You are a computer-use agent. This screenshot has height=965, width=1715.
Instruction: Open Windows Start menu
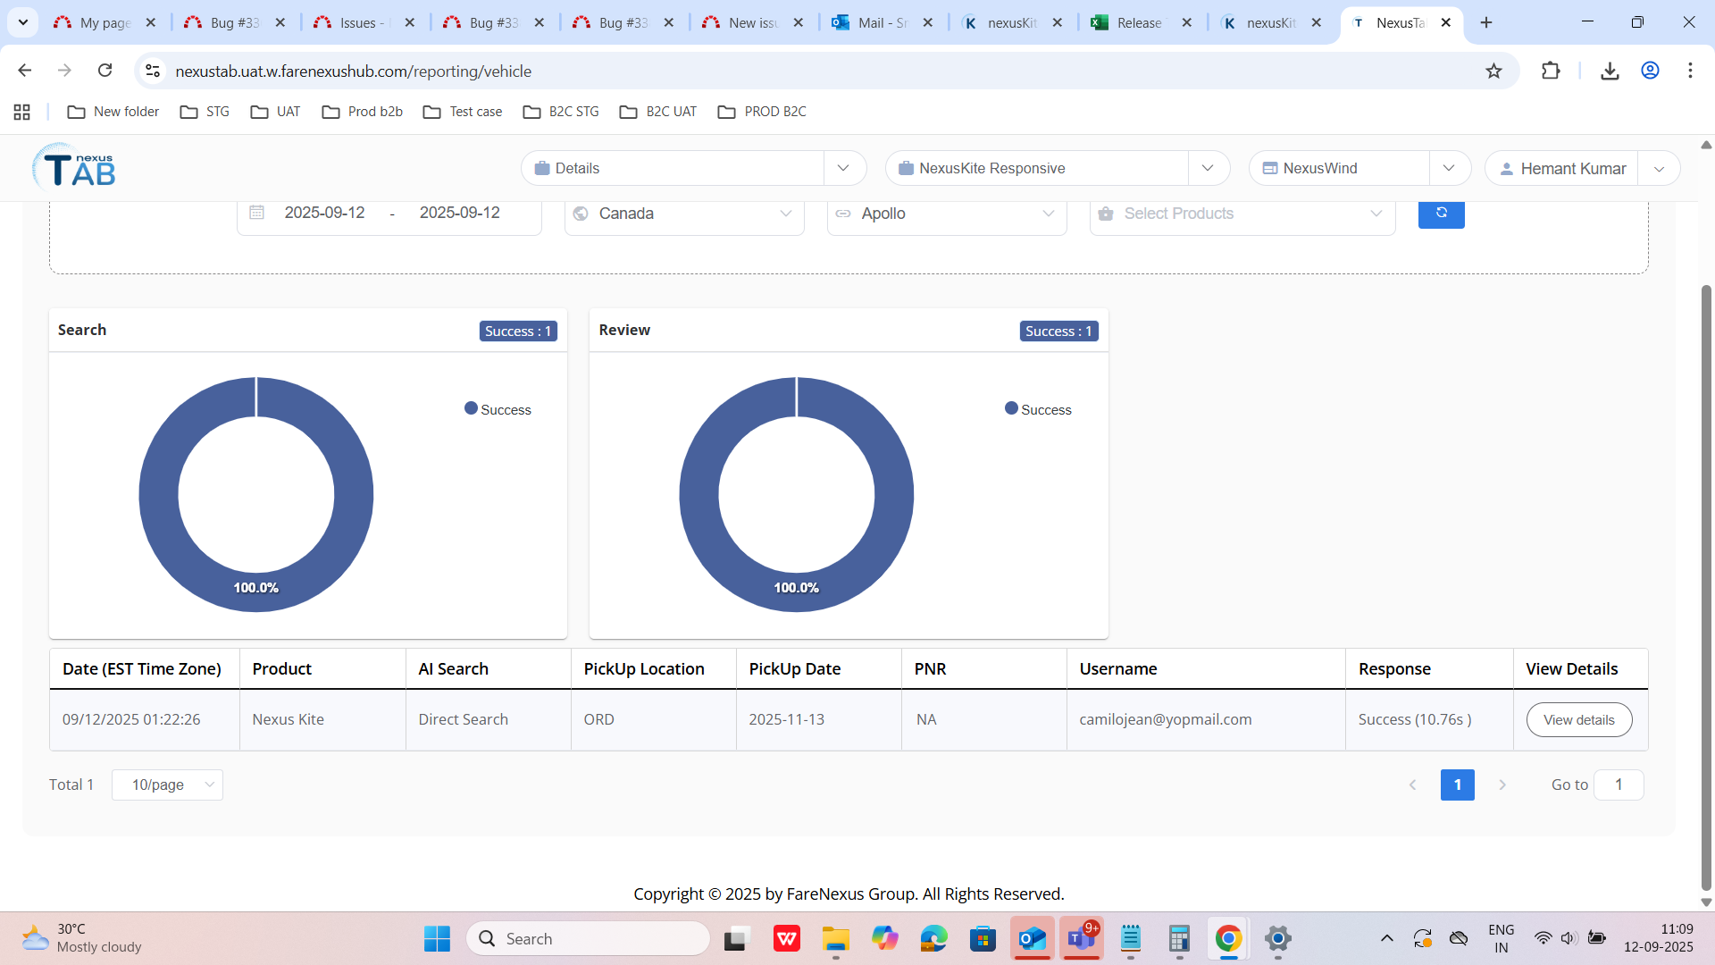pyautogui.click(x=437, y=938)
